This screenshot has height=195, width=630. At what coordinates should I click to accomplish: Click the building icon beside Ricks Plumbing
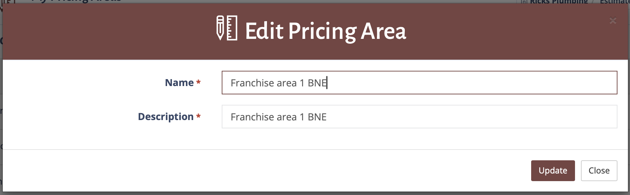(x=524, y=2)
